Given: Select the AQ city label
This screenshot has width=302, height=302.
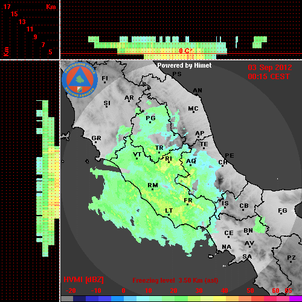Looking at the screenshot, I should pyautogui.click(x=191, y=161).
